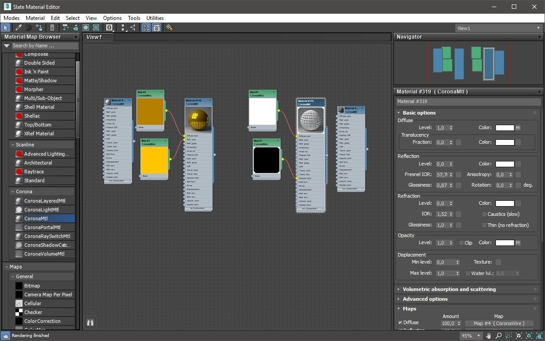Click Select by Material icon

coord(169,27)
